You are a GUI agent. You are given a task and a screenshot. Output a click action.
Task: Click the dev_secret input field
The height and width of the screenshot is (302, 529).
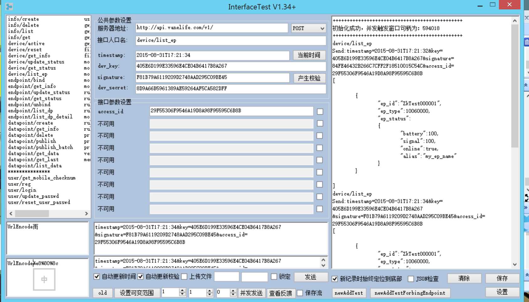[231, 89]
